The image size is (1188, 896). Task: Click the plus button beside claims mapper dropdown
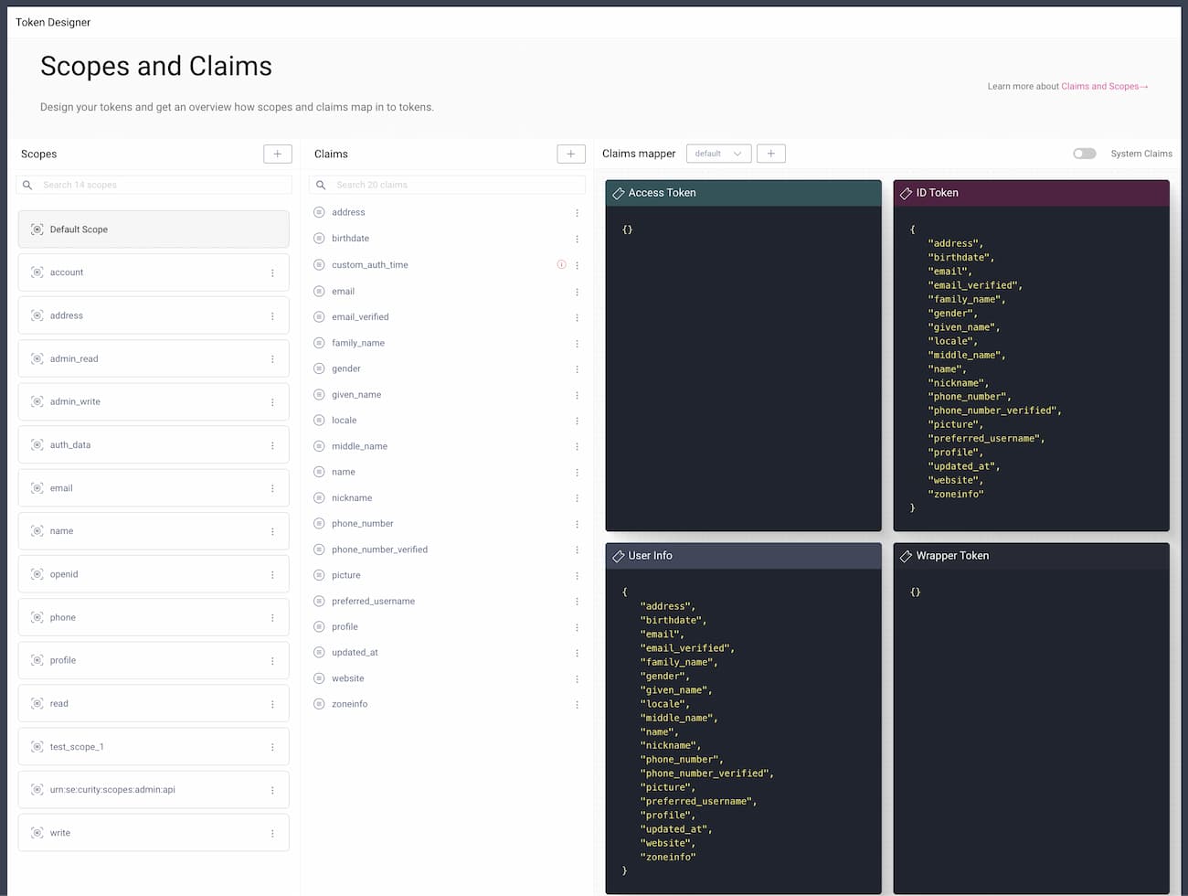(x=770, y=154)
